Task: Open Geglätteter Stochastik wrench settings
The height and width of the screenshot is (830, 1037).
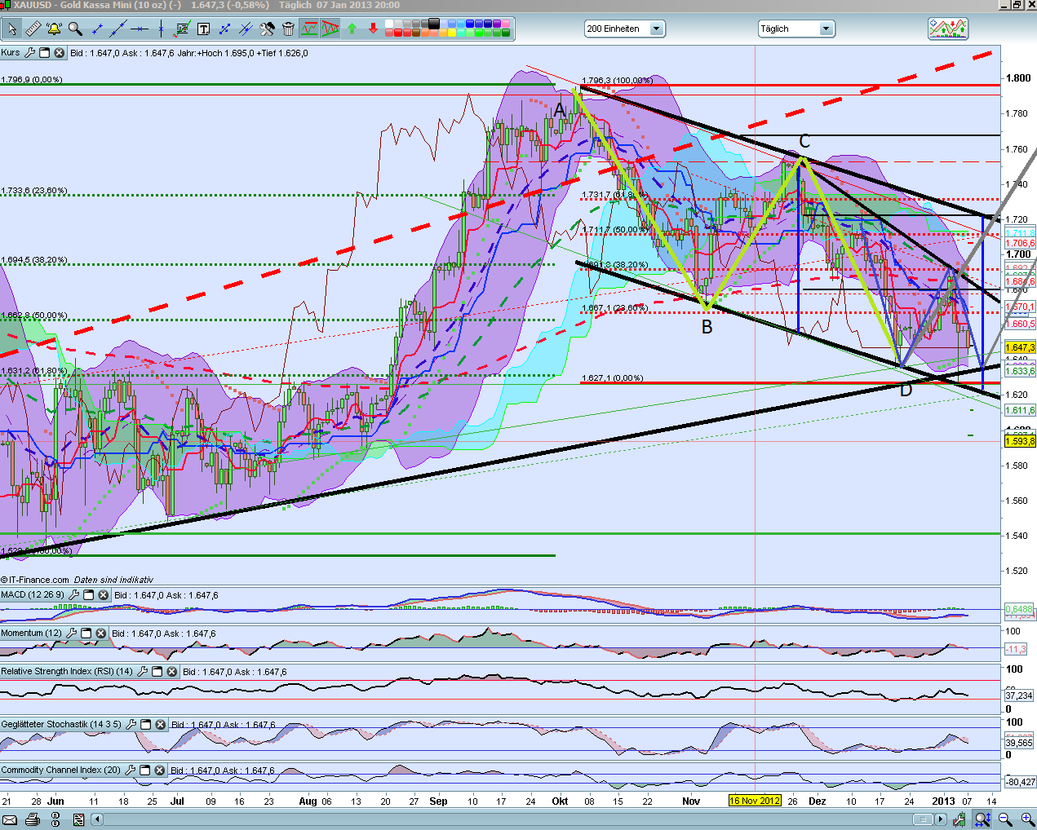Action: [131, 724]
